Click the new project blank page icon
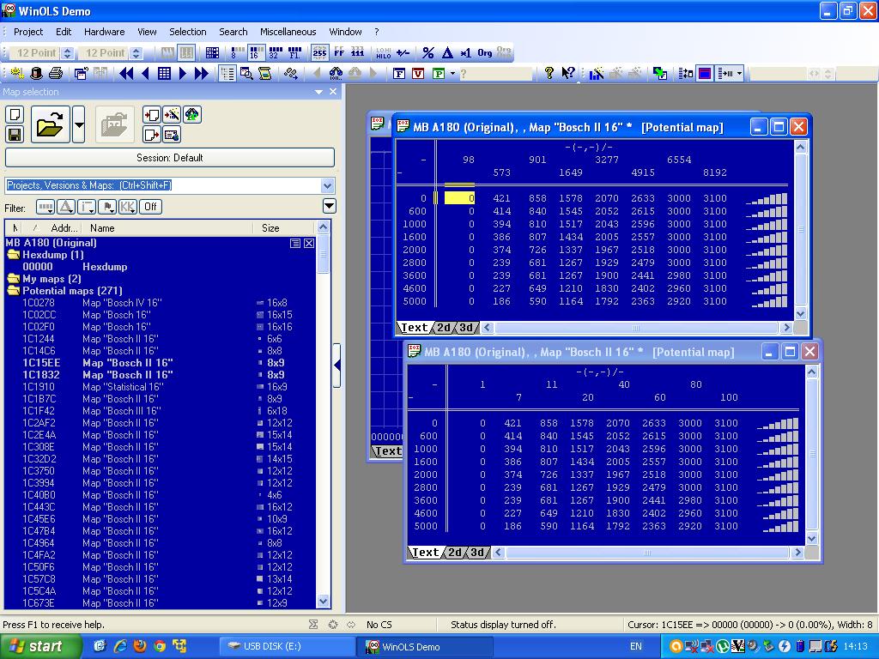This screenshot has width=879, height=659. (15, 115)
